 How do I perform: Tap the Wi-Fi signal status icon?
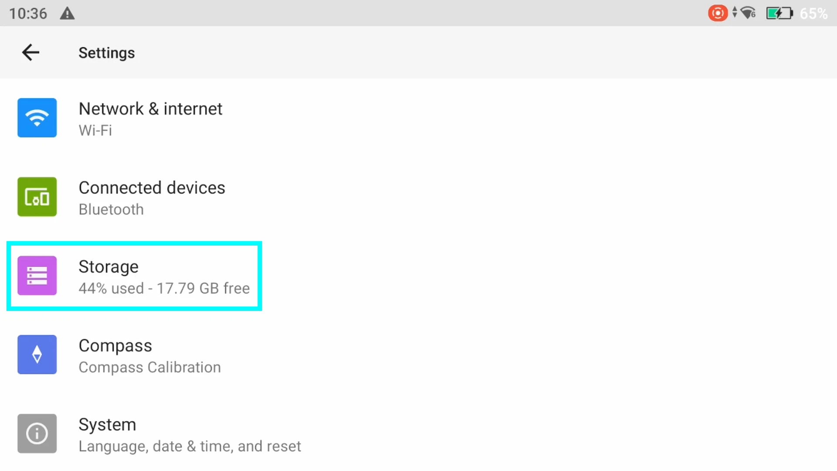pos(748,13)
